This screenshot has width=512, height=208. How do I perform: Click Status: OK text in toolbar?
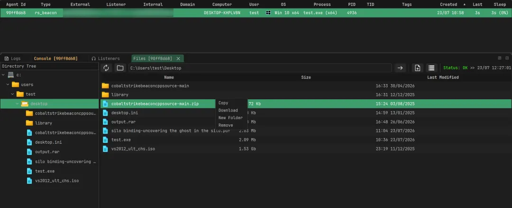pos(456,68)
